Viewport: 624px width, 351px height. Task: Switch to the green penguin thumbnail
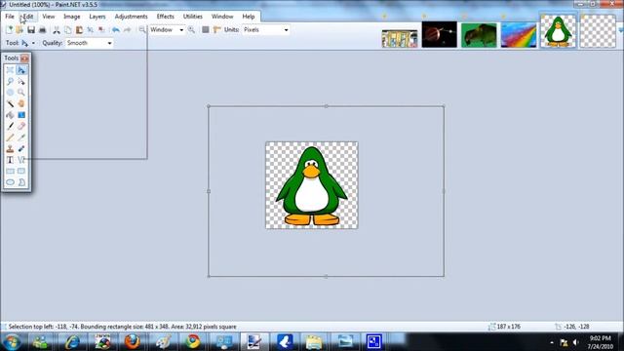click(x=558, y=31)
